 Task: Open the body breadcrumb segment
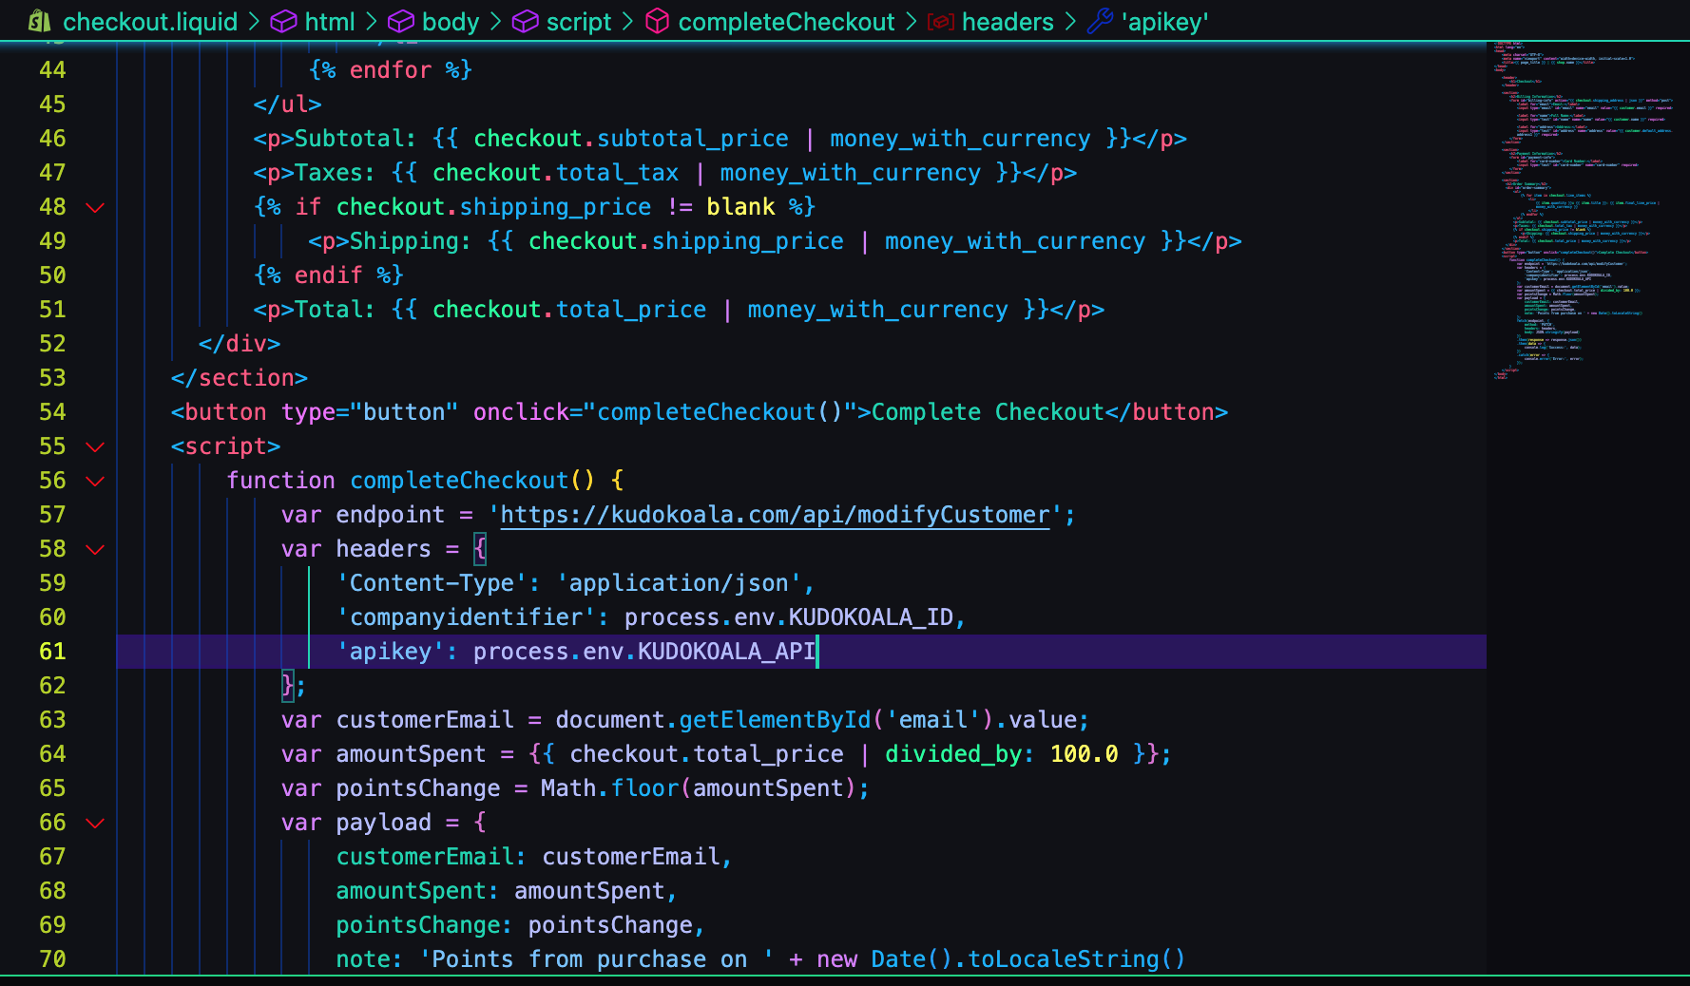click(x=451, y=22)
